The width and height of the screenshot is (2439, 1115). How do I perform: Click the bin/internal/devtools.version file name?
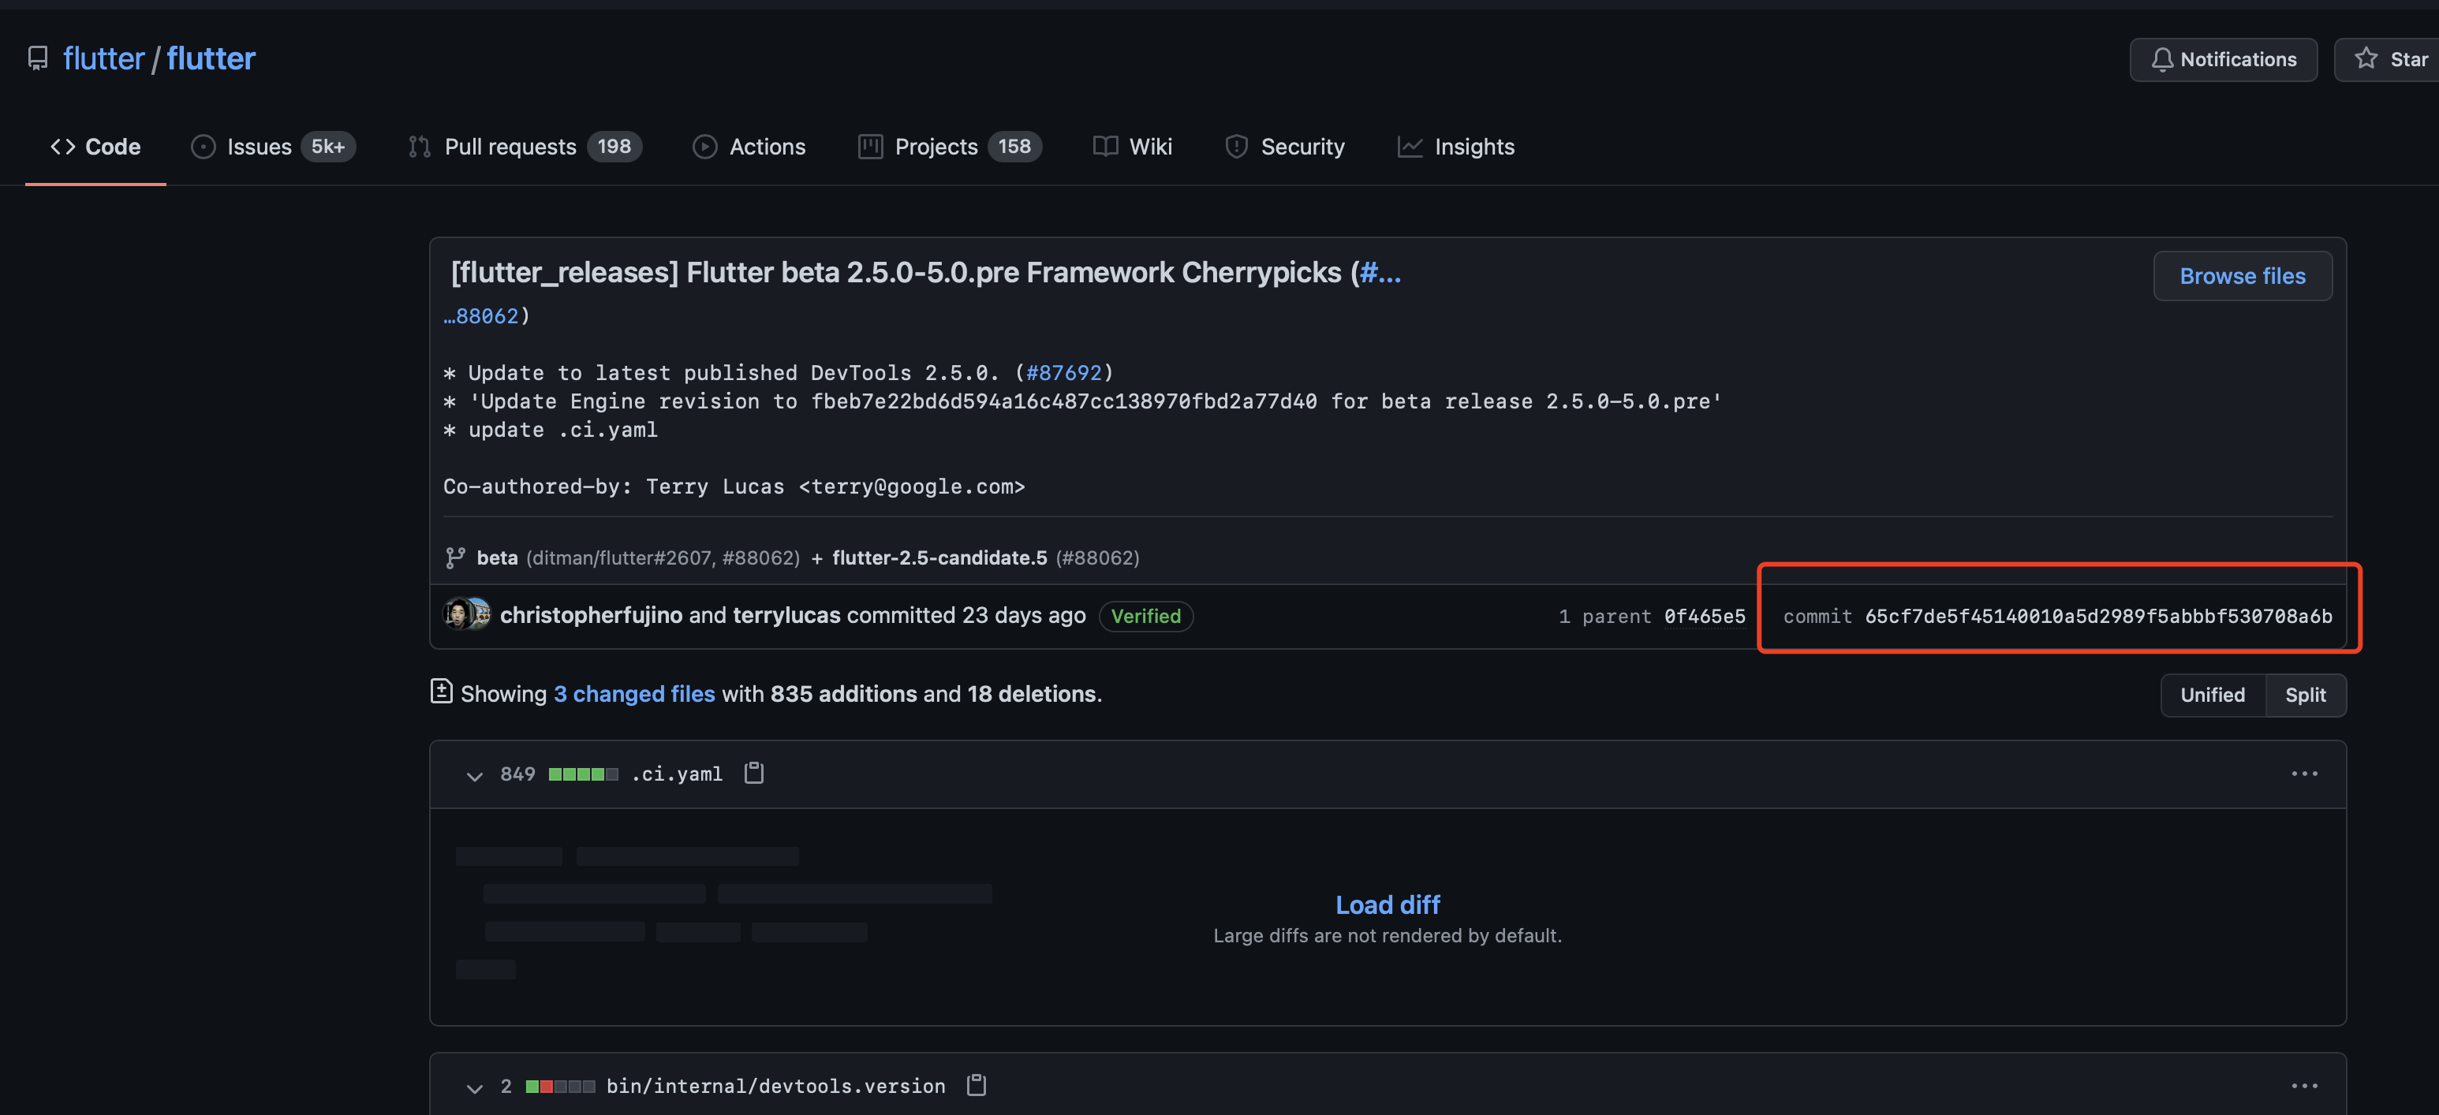click(x=775, y=1086)
